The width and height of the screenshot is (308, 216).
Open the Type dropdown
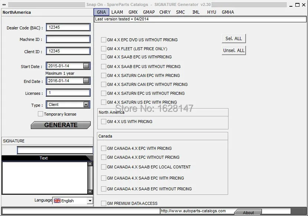(87, 104)
